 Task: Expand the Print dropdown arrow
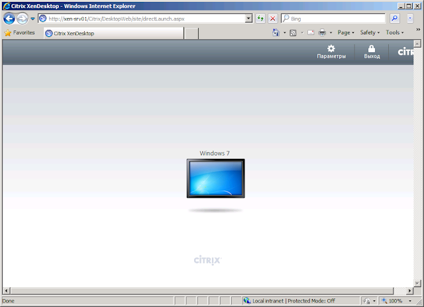[331, 32]
